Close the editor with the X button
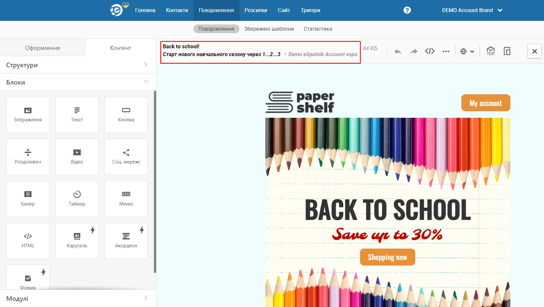 coord(535,51)
